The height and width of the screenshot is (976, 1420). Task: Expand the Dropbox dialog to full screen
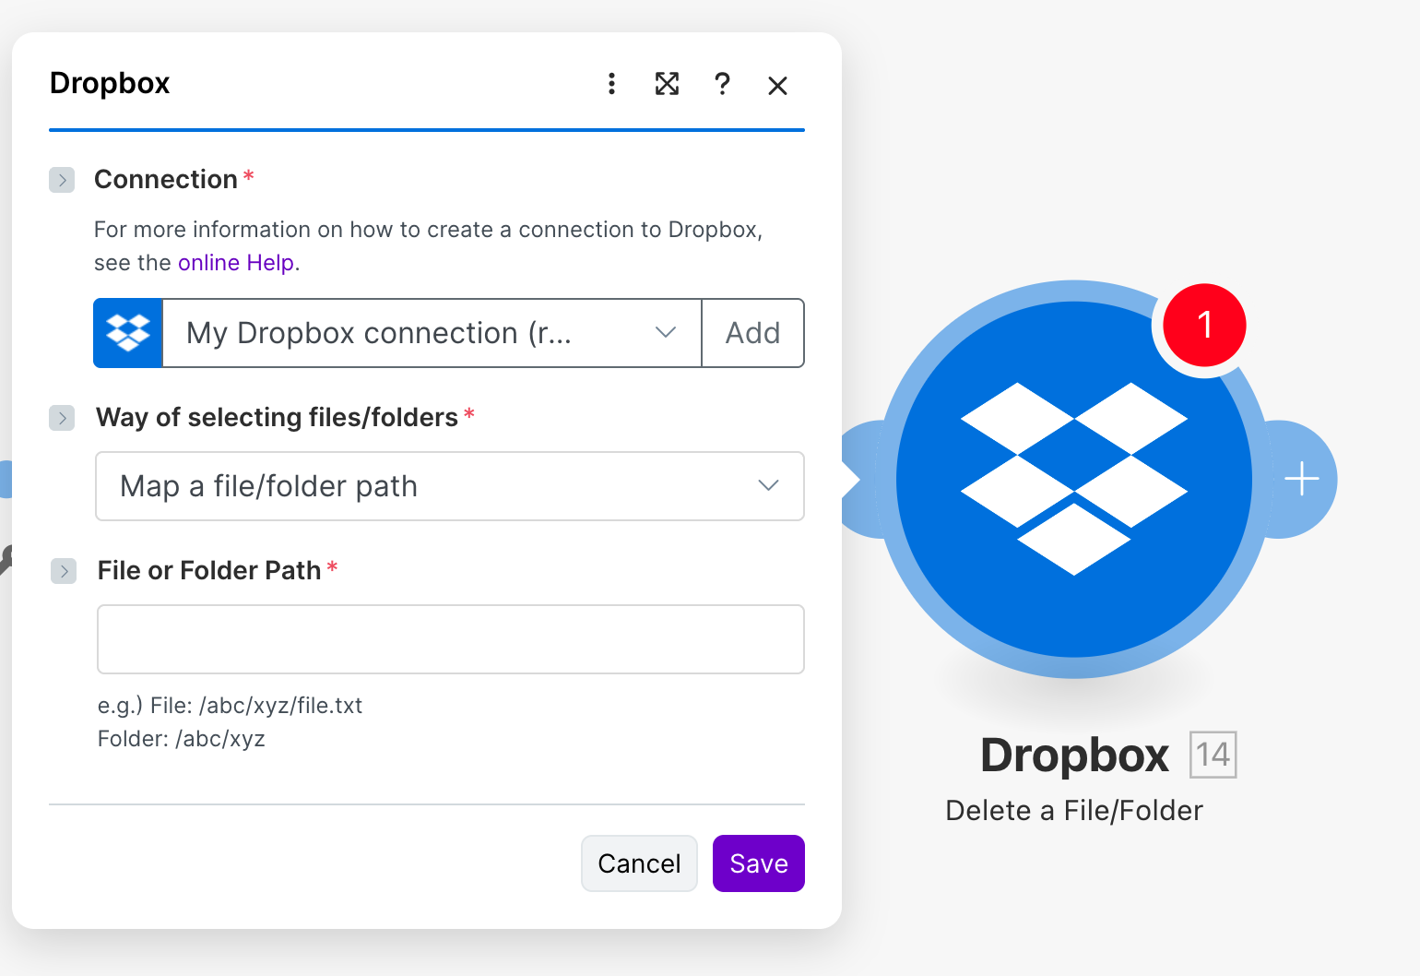pos(667,84)
